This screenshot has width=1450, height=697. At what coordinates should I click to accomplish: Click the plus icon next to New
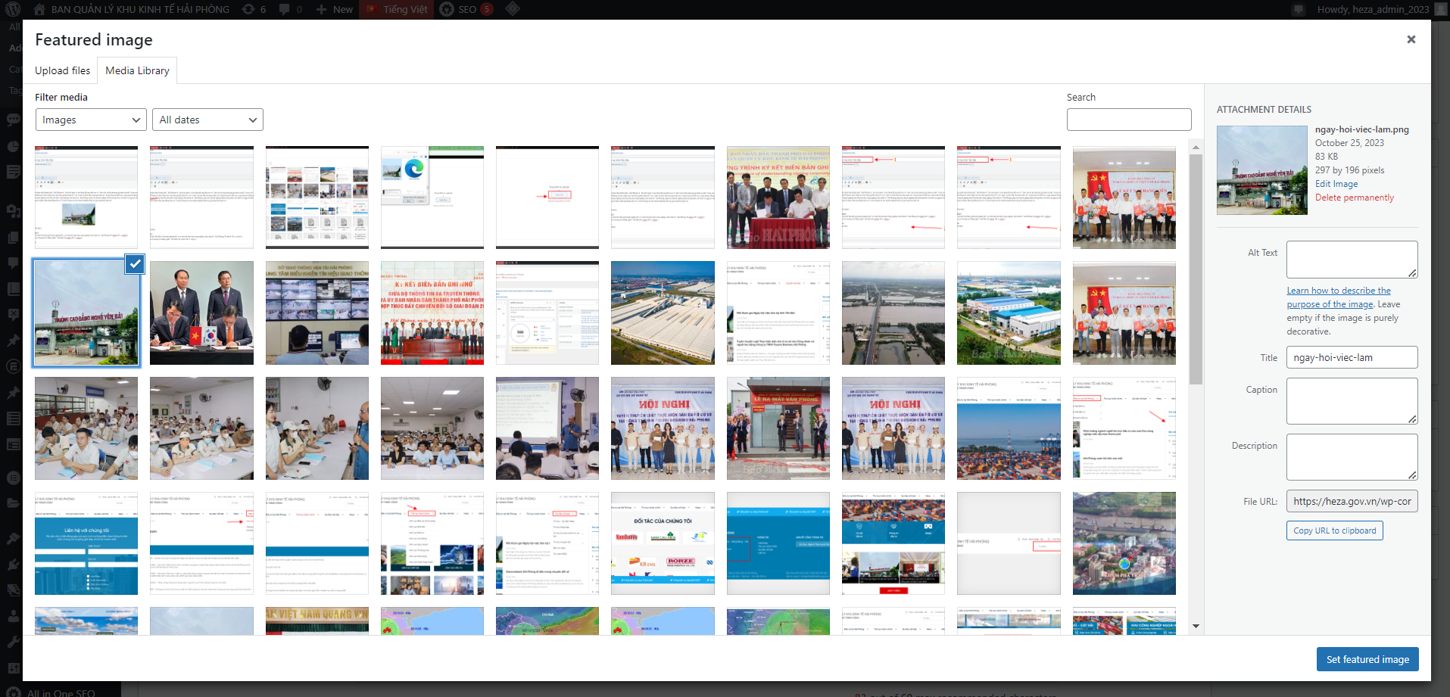321,9
